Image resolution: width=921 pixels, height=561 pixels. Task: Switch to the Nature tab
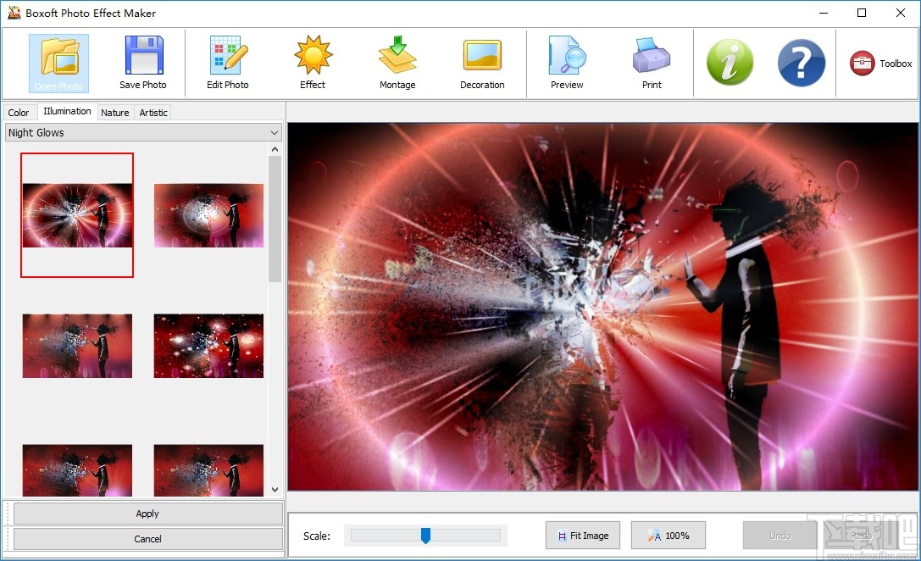pos(114,112)
